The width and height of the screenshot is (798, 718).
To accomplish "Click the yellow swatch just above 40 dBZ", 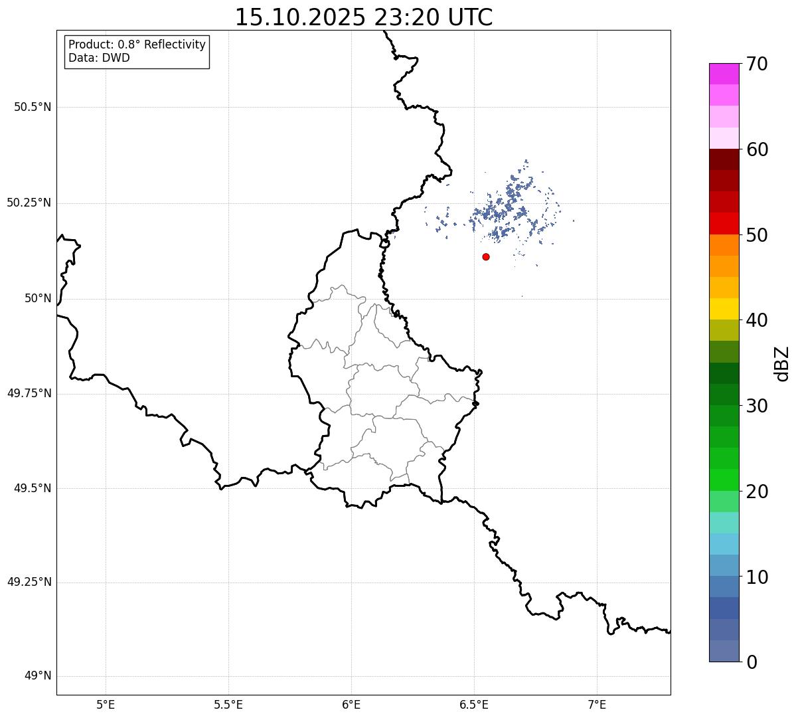I will 724,309.
